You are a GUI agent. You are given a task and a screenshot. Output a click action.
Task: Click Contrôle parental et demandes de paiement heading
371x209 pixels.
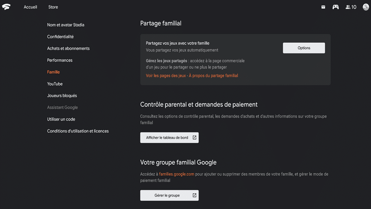(x=199, y=104)
